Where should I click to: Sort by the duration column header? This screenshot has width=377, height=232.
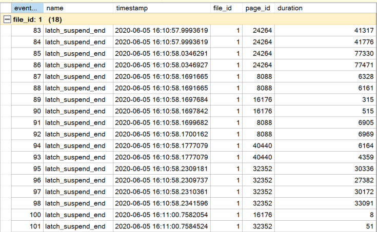pyautogui.click(x=326, y=8)
